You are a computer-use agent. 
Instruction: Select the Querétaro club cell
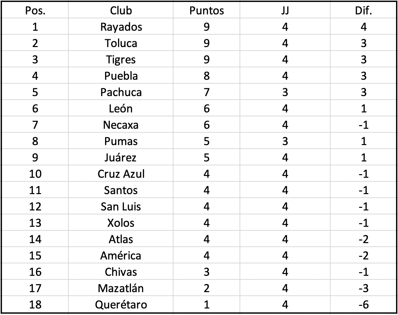click(121, 305)
